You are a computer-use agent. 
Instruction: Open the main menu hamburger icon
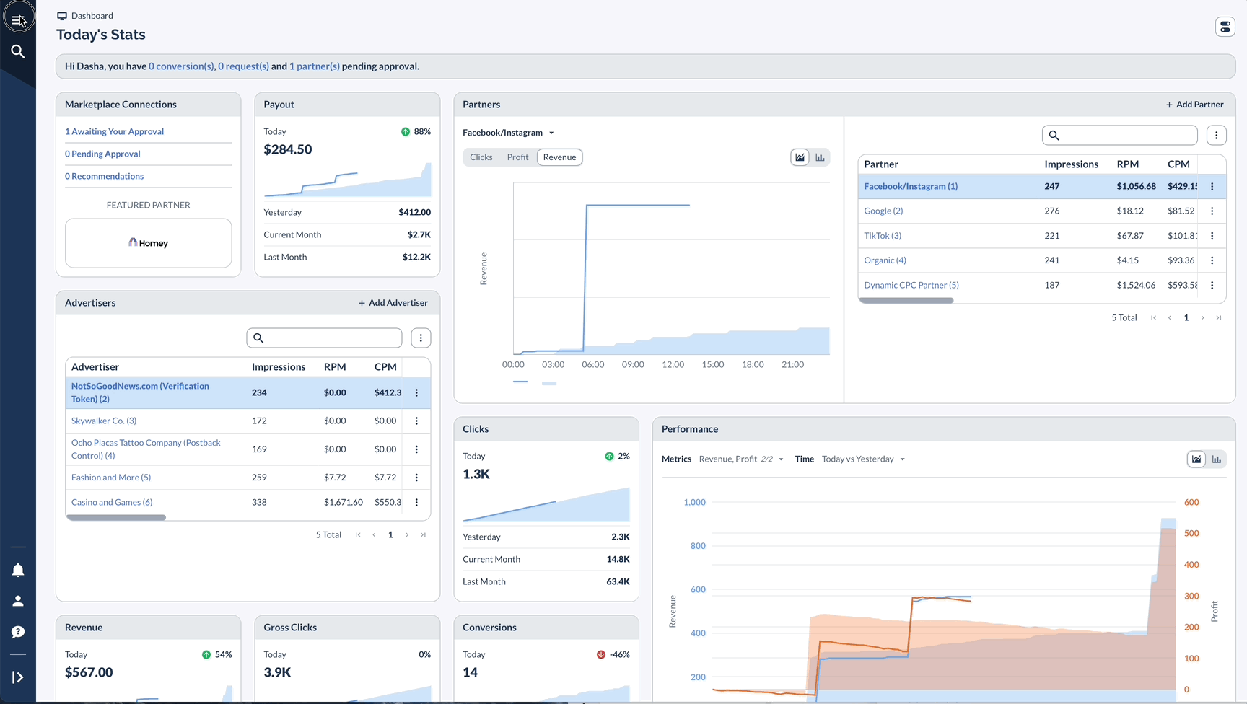[18, 19]
